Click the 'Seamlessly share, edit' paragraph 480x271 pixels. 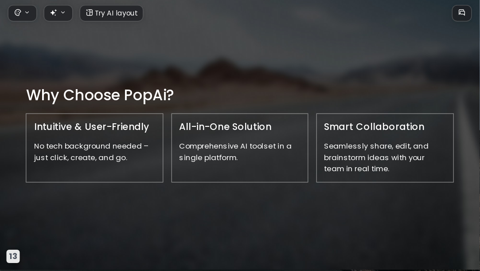tap(376, 157)
